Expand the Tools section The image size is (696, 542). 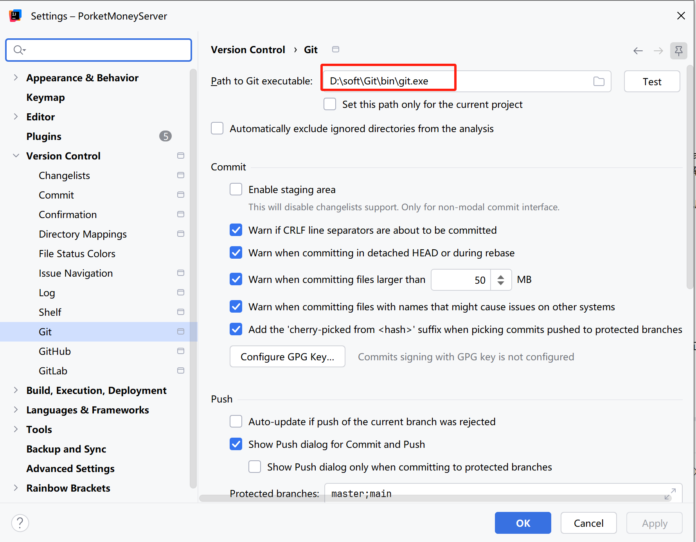(16, 429)
